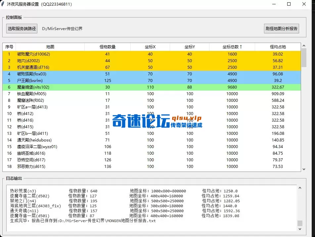The height and width of the screenshot is (237, 315).
Task: Click the log output scrollbar down arrow
Action: (300, 229)
